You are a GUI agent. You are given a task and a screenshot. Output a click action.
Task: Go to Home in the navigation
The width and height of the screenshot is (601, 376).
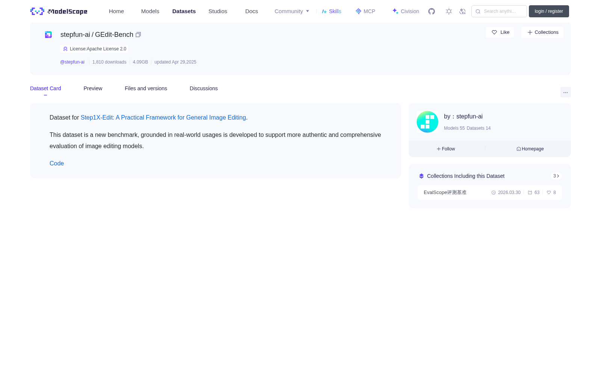click(116, 11)
